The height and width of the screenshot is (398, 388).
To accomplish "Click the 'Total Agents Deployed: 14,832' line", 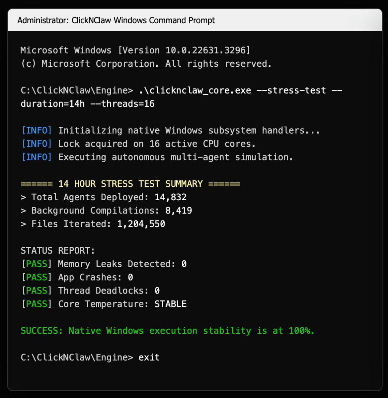I will (104, 197).
